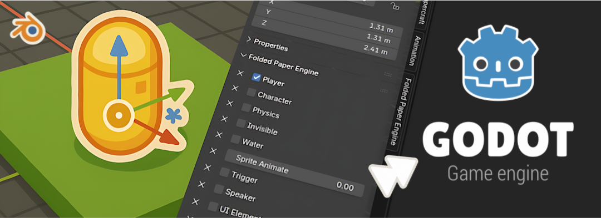Click the Blender logo icon
Screen dimensions: 601x218
pyautogui.click(x=28, y=28)
